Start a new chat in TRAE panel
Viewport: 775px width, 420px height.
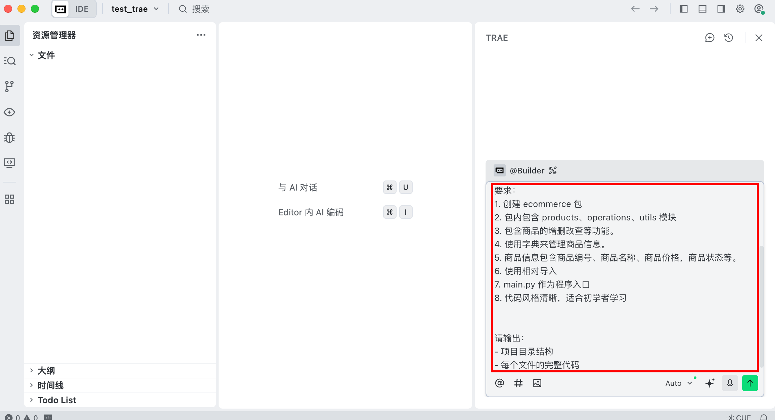point(710,38)
